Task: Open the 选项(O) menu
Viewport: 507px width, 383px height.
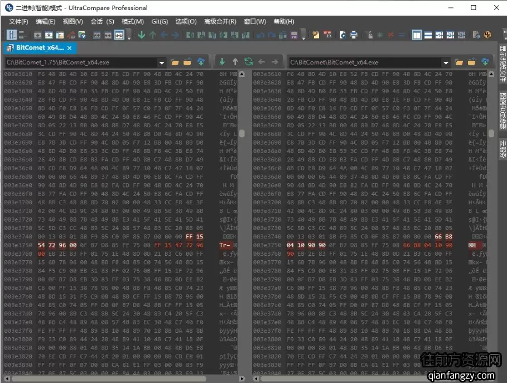Action: [186, 22]
